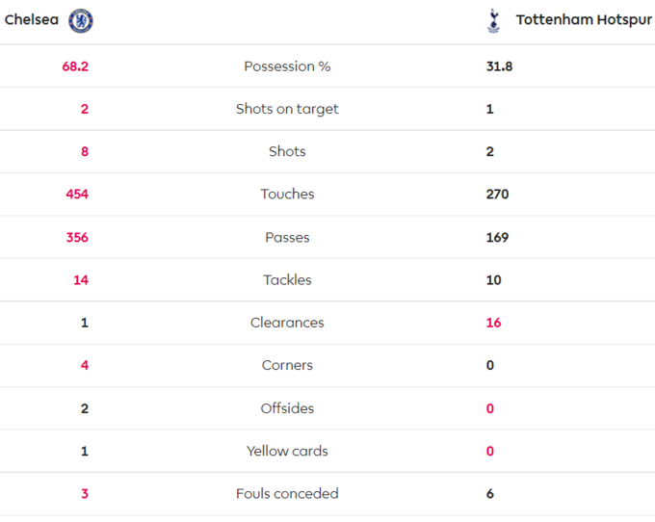Click the Tottenham Hotspur team name

[x=584, y=20]
